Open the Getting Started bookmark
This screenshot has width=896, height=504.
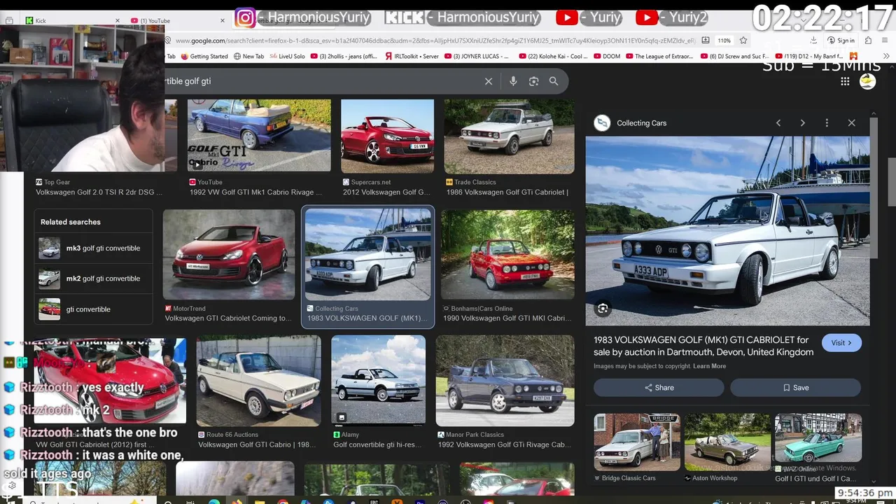coord(204,57)
